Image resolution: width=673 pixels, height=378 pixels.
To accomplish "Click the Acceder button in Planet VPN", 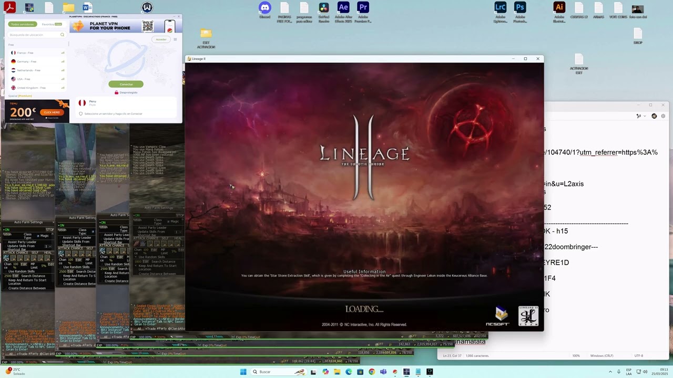I will coord(161,39).
